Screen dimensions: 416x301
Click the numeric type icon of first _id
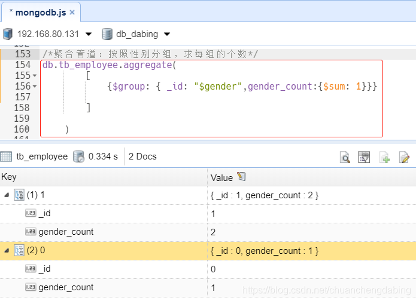pos(31,213)
